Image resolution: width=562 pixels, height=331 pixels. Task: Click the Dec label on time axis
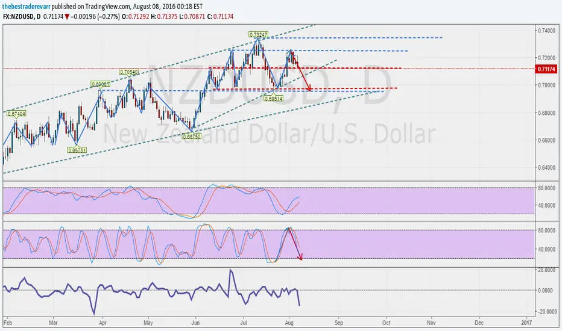[479, 323]
